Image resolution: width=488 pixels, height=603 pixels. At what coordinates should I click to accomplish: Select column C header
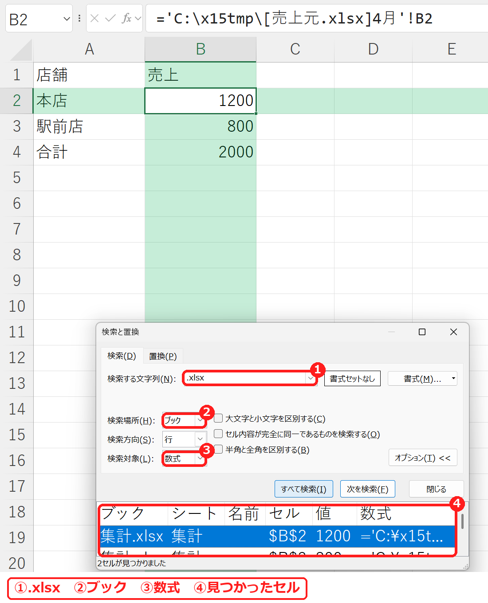click(295, 49)
